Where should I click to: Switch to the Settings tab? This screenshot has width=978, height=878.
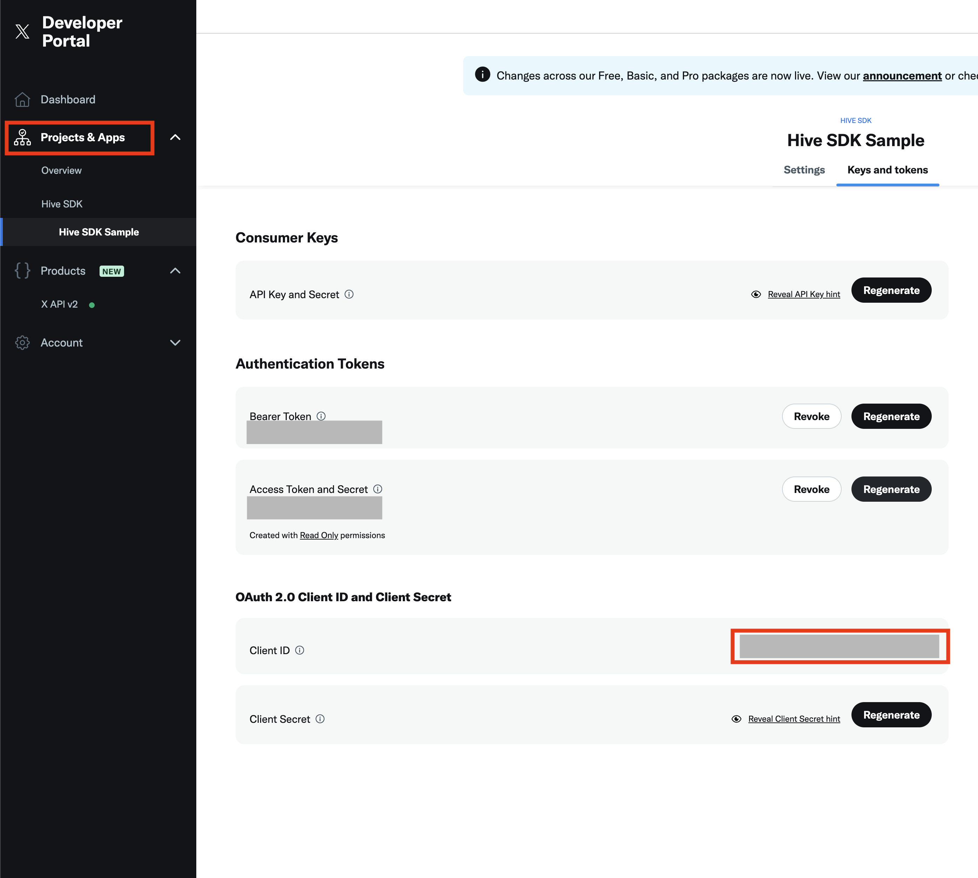pos(804,170)
